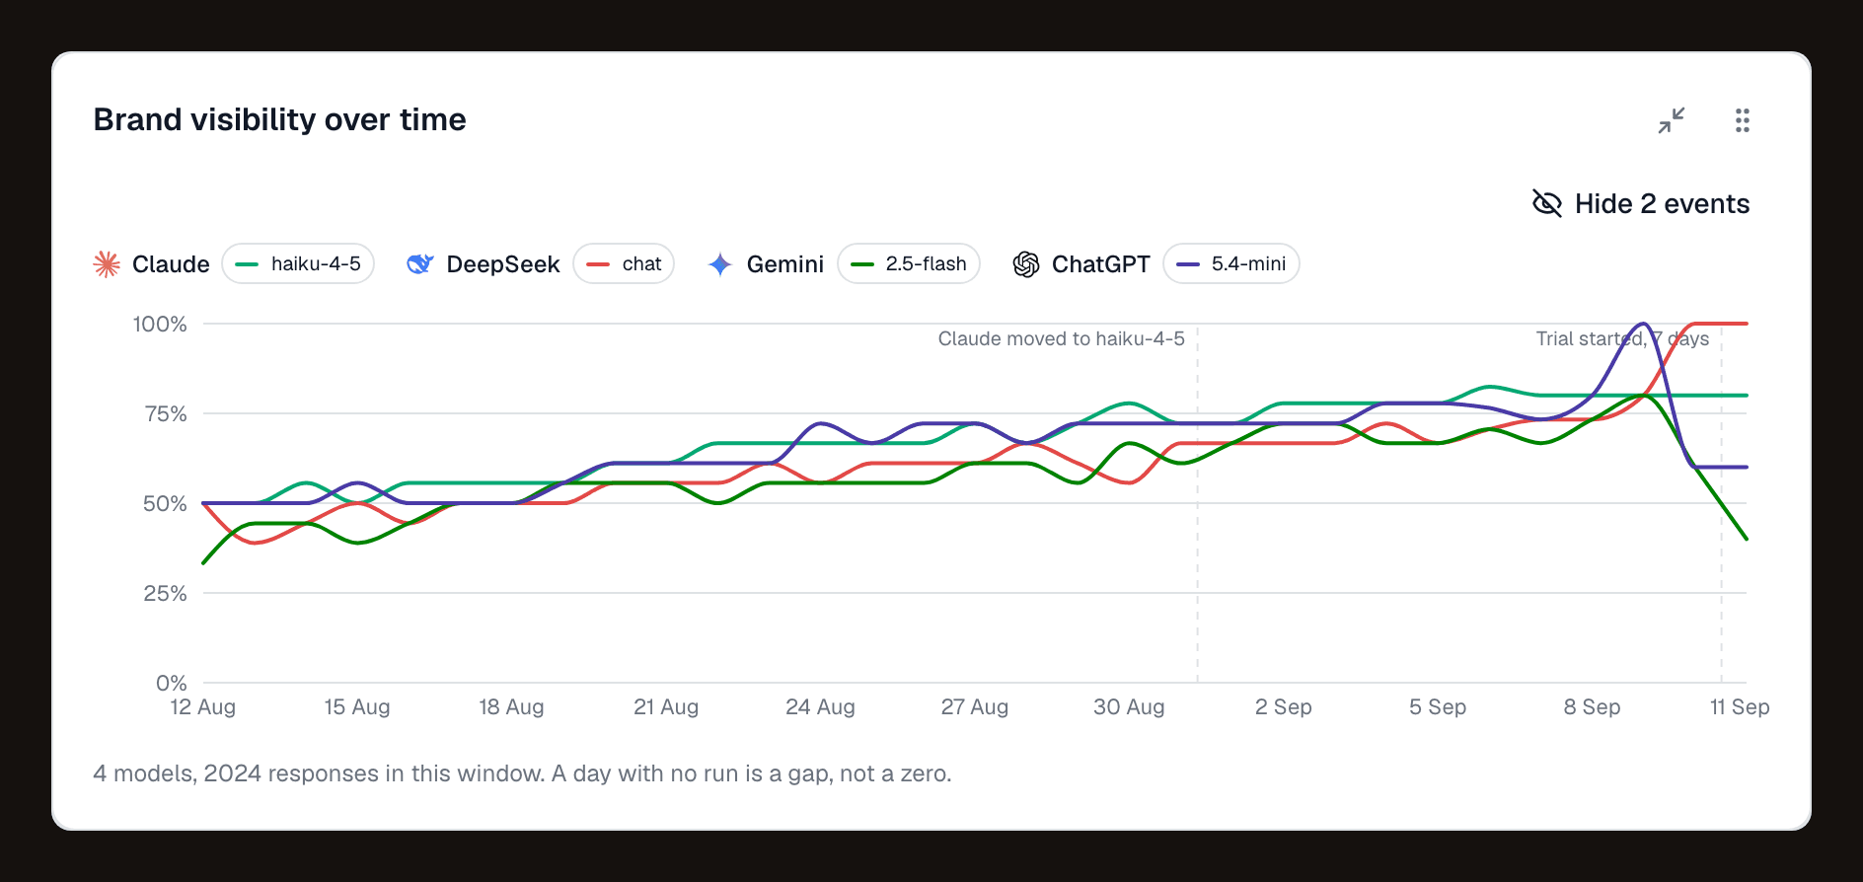The width and height of the screenshot is (1863, 882).
Task: Select the Gemini legend label
Action: point(785,264)
